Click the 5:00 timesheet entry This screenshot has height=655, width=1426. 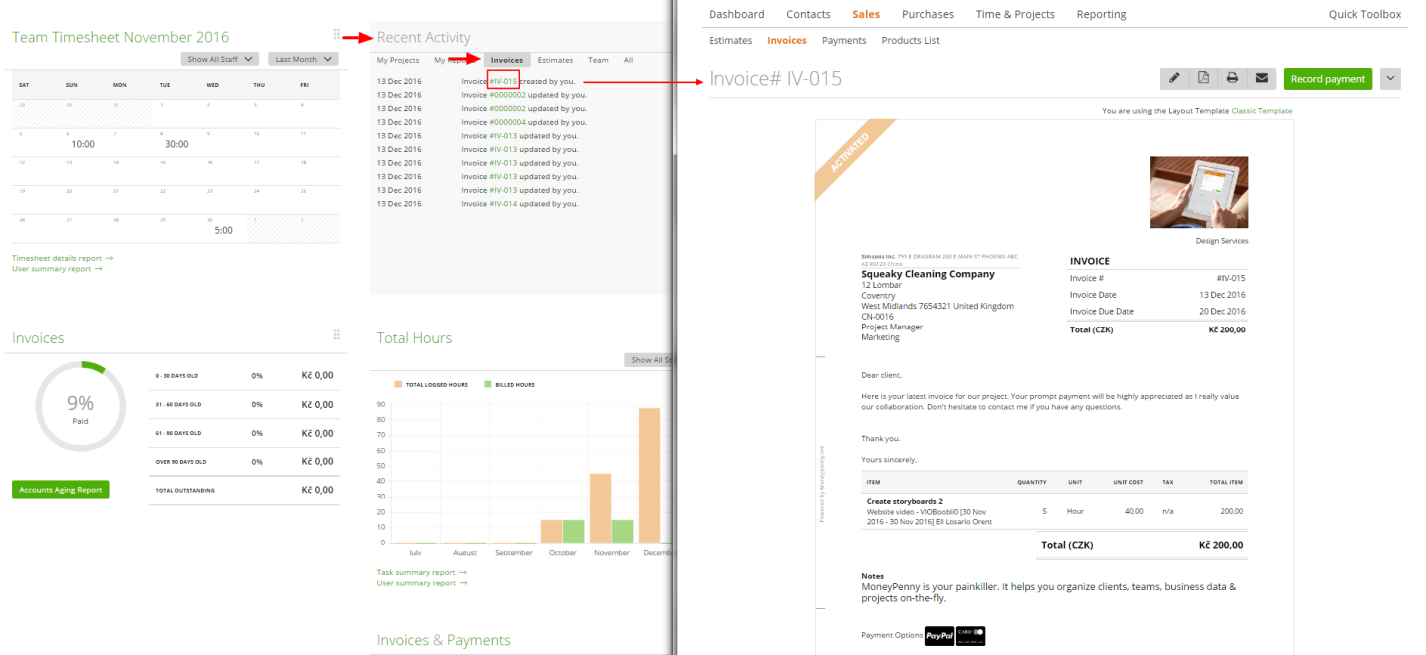tap(224, 230)
